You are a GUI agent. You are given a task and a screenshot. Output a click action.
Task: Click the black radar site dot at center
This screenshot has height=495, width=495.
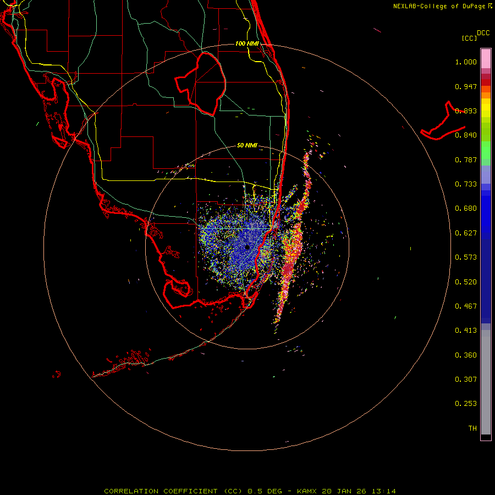[x=248, y=248]
